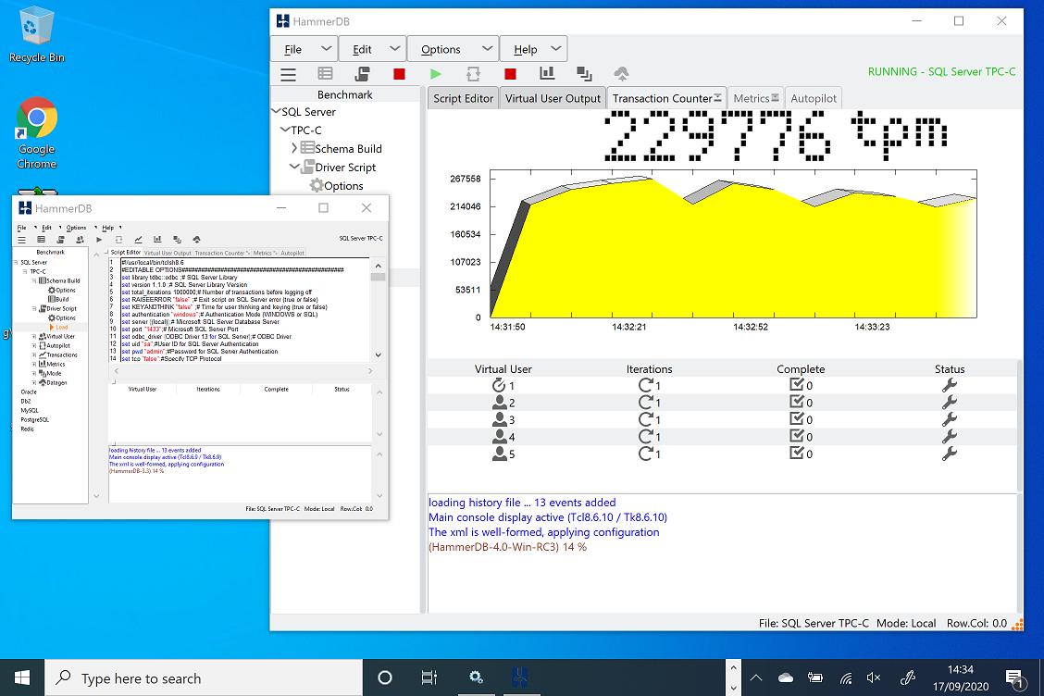This screenshot has width=1044, height=696.
Task: Collapse the SQL Server node in large window tree
Action: click(276, 111)
